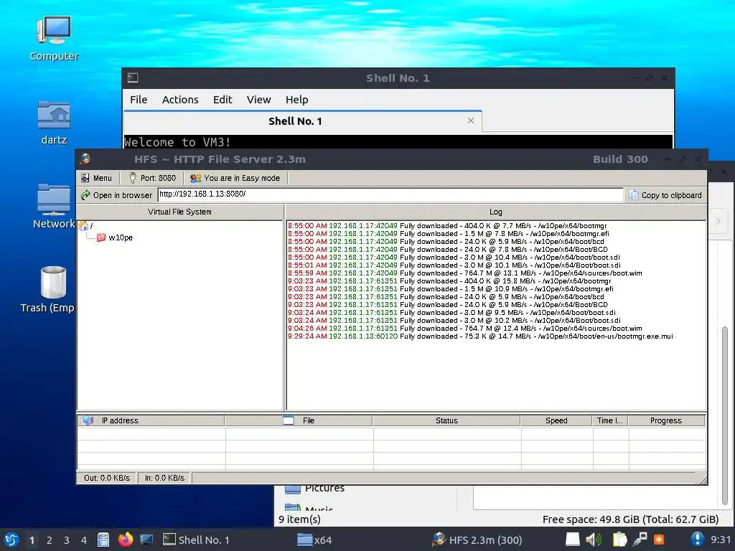The width and height of the screenshot is (735, 551).
Task: Open the HFS Menu button
Action: point(97,178)
